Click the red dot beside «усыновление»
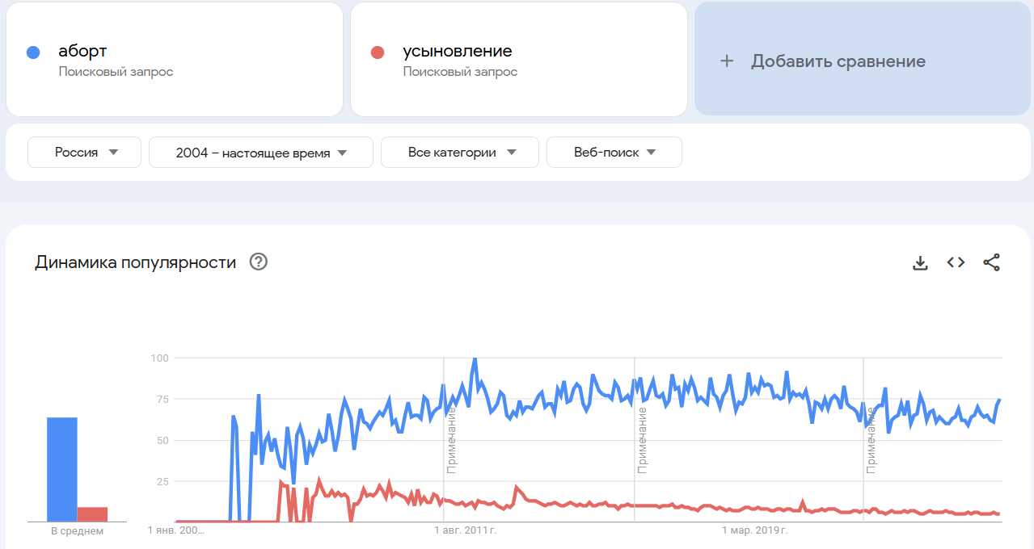Screen dimensions: 1034x549 (x=377, y=53)
